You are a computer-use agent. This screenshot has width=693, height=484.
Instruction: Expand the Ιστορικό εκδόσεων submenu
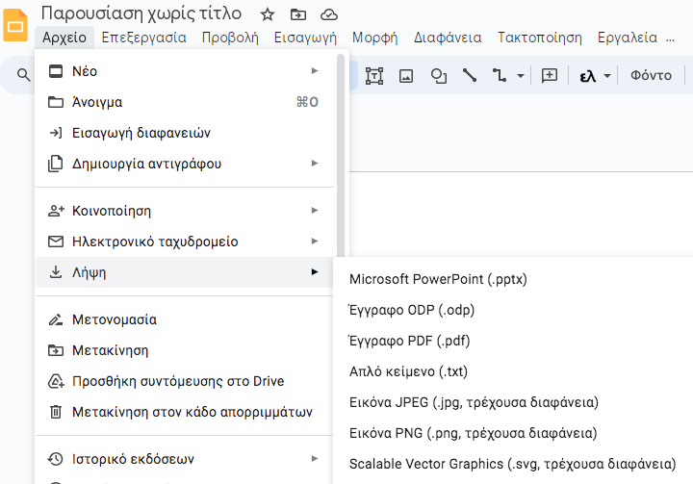(x=184, y=459)
